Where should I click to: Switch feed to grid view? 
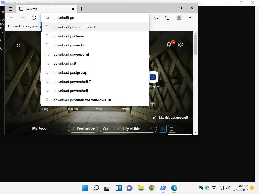[x=163, y=129]
